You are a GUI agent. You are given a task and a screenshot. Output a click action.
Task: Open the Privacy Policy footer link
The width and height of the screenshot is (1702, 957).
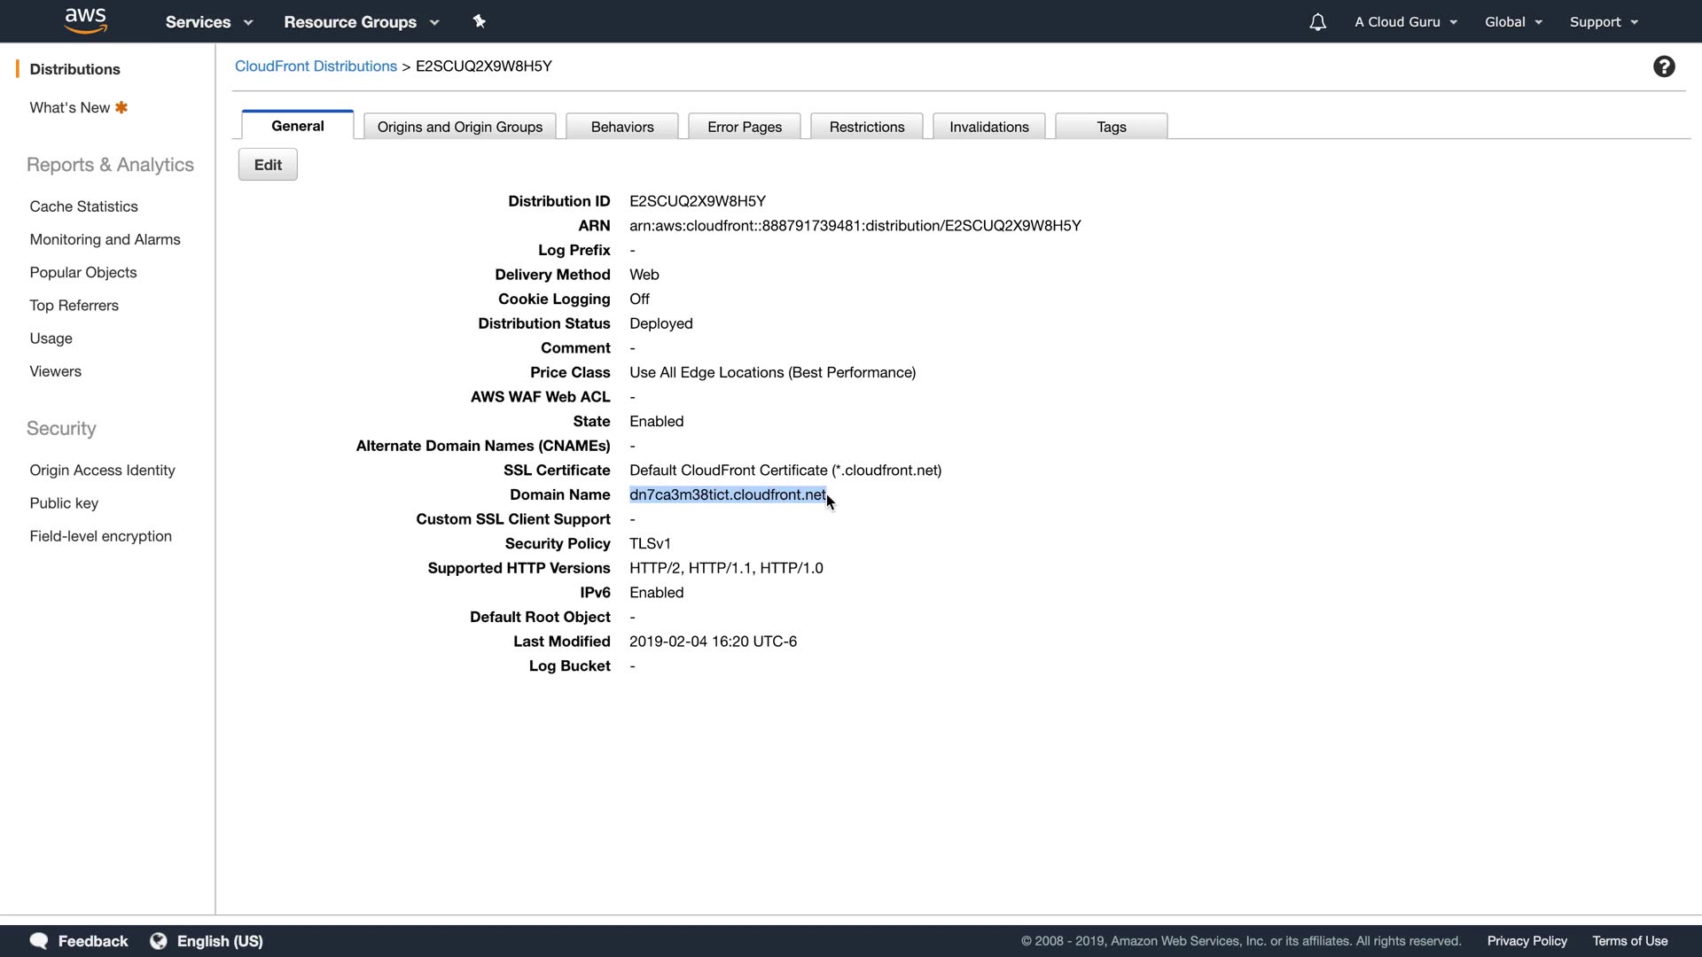pos(1526,941)
